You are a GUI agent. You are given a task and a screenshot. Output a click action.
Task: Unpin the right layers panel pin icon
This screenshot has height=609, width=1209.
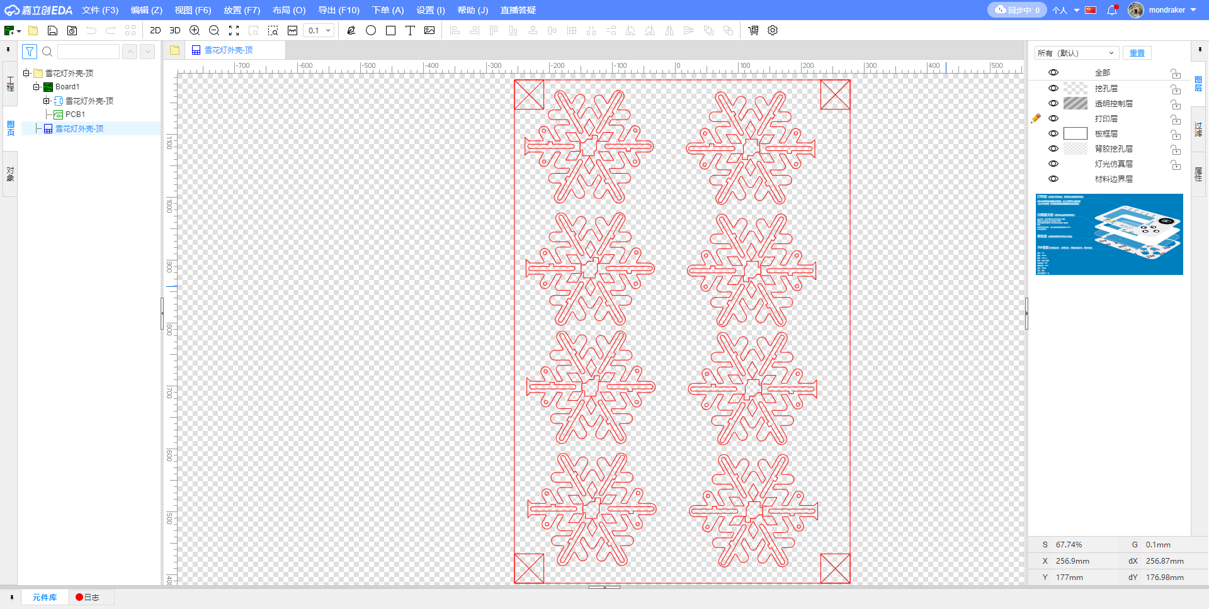(x=1199, y=49)
